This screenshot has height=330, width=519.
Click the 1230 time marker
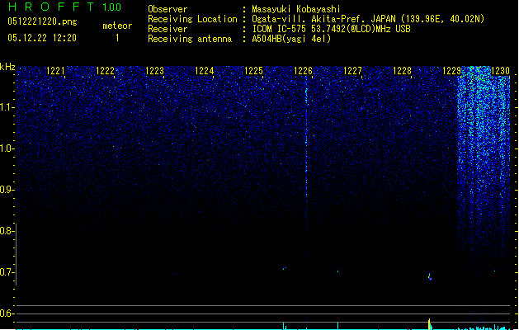(501, 71)
